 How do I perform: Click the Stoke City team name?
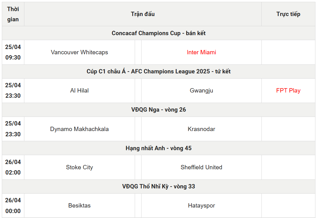80,167
